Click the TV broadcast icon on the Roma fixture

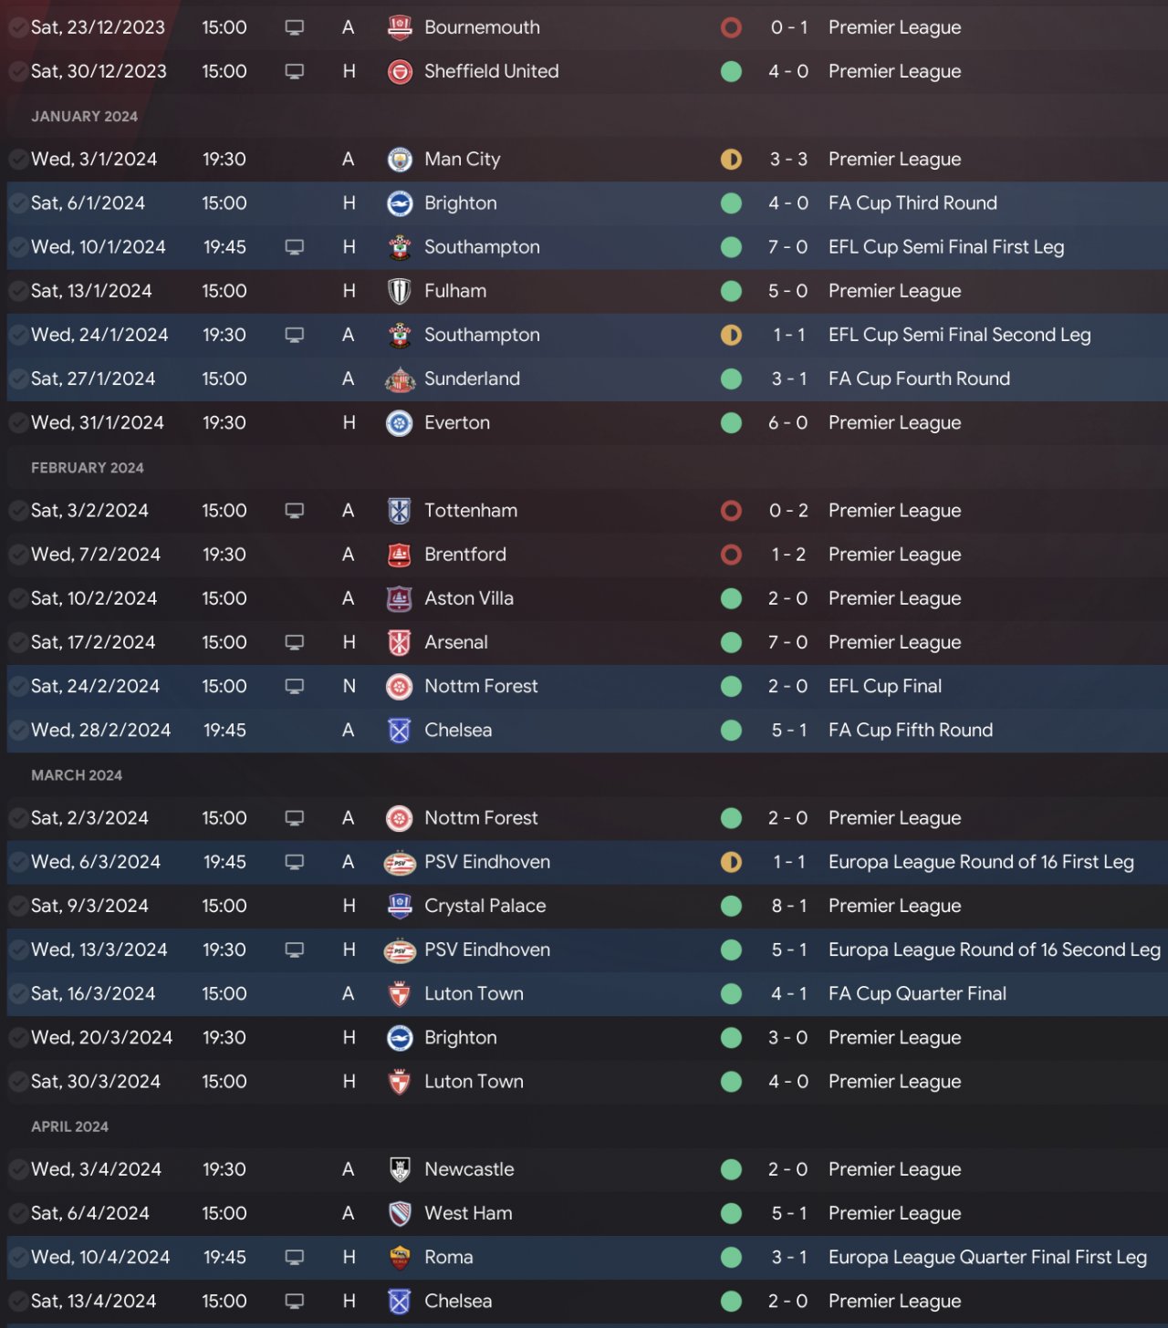(294, 1257)
